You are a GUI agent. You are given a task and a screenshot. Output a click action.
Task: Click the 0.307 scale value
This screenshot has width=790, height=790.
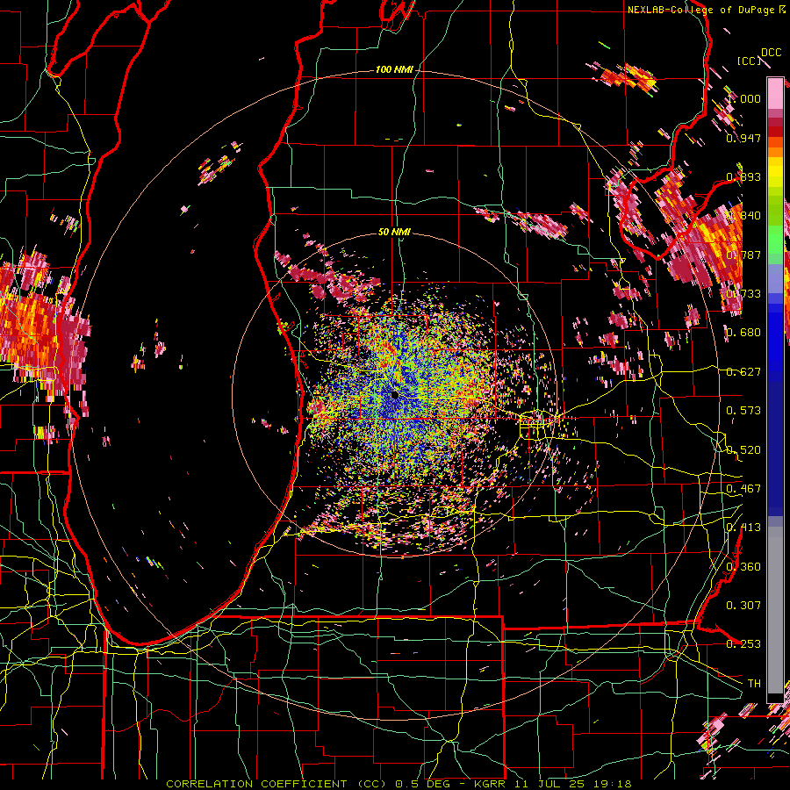743,606
